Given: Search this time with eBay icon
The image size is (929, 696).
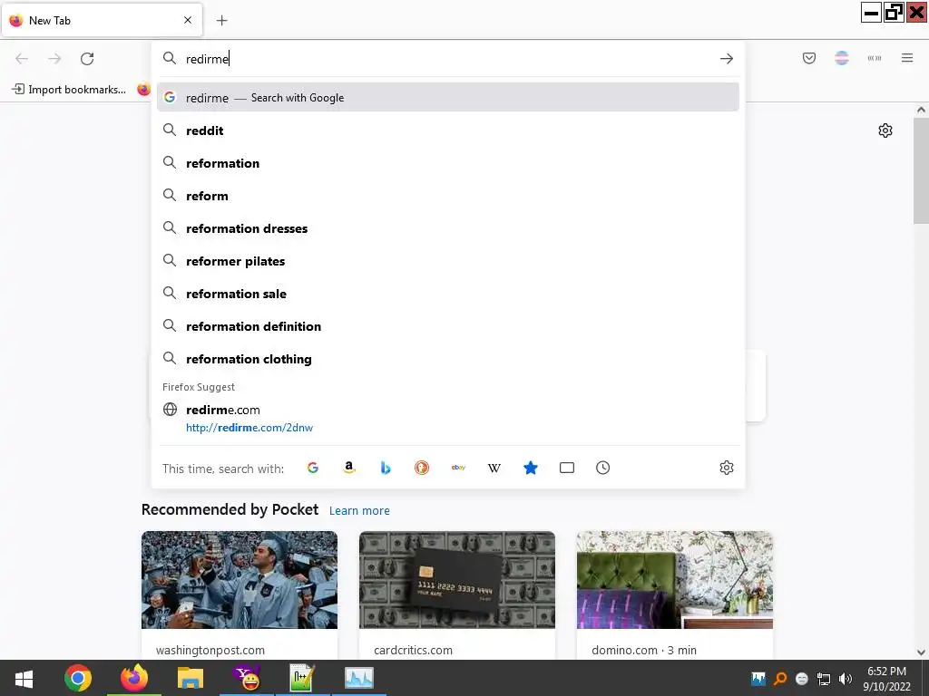Looking at the screenshot, I should click(x=458, y=468).
